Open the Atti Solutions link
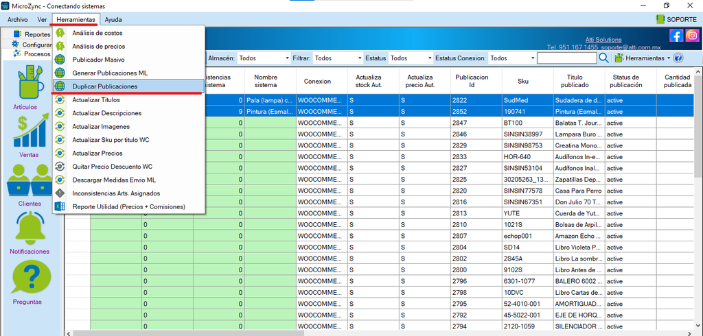 (x=603, y=40)
